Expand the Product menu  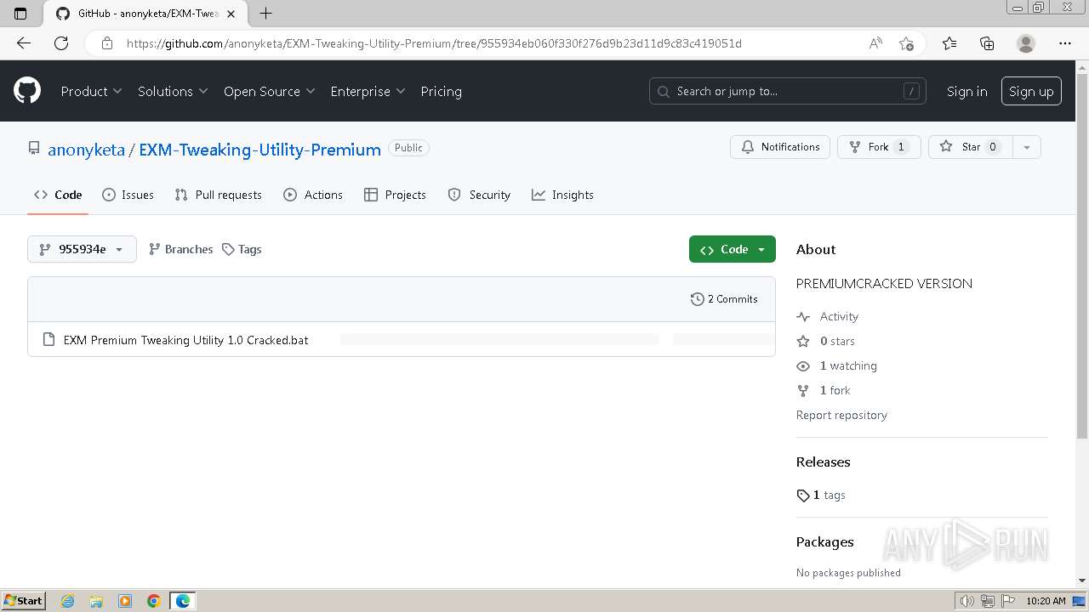(x=92, y=92)
